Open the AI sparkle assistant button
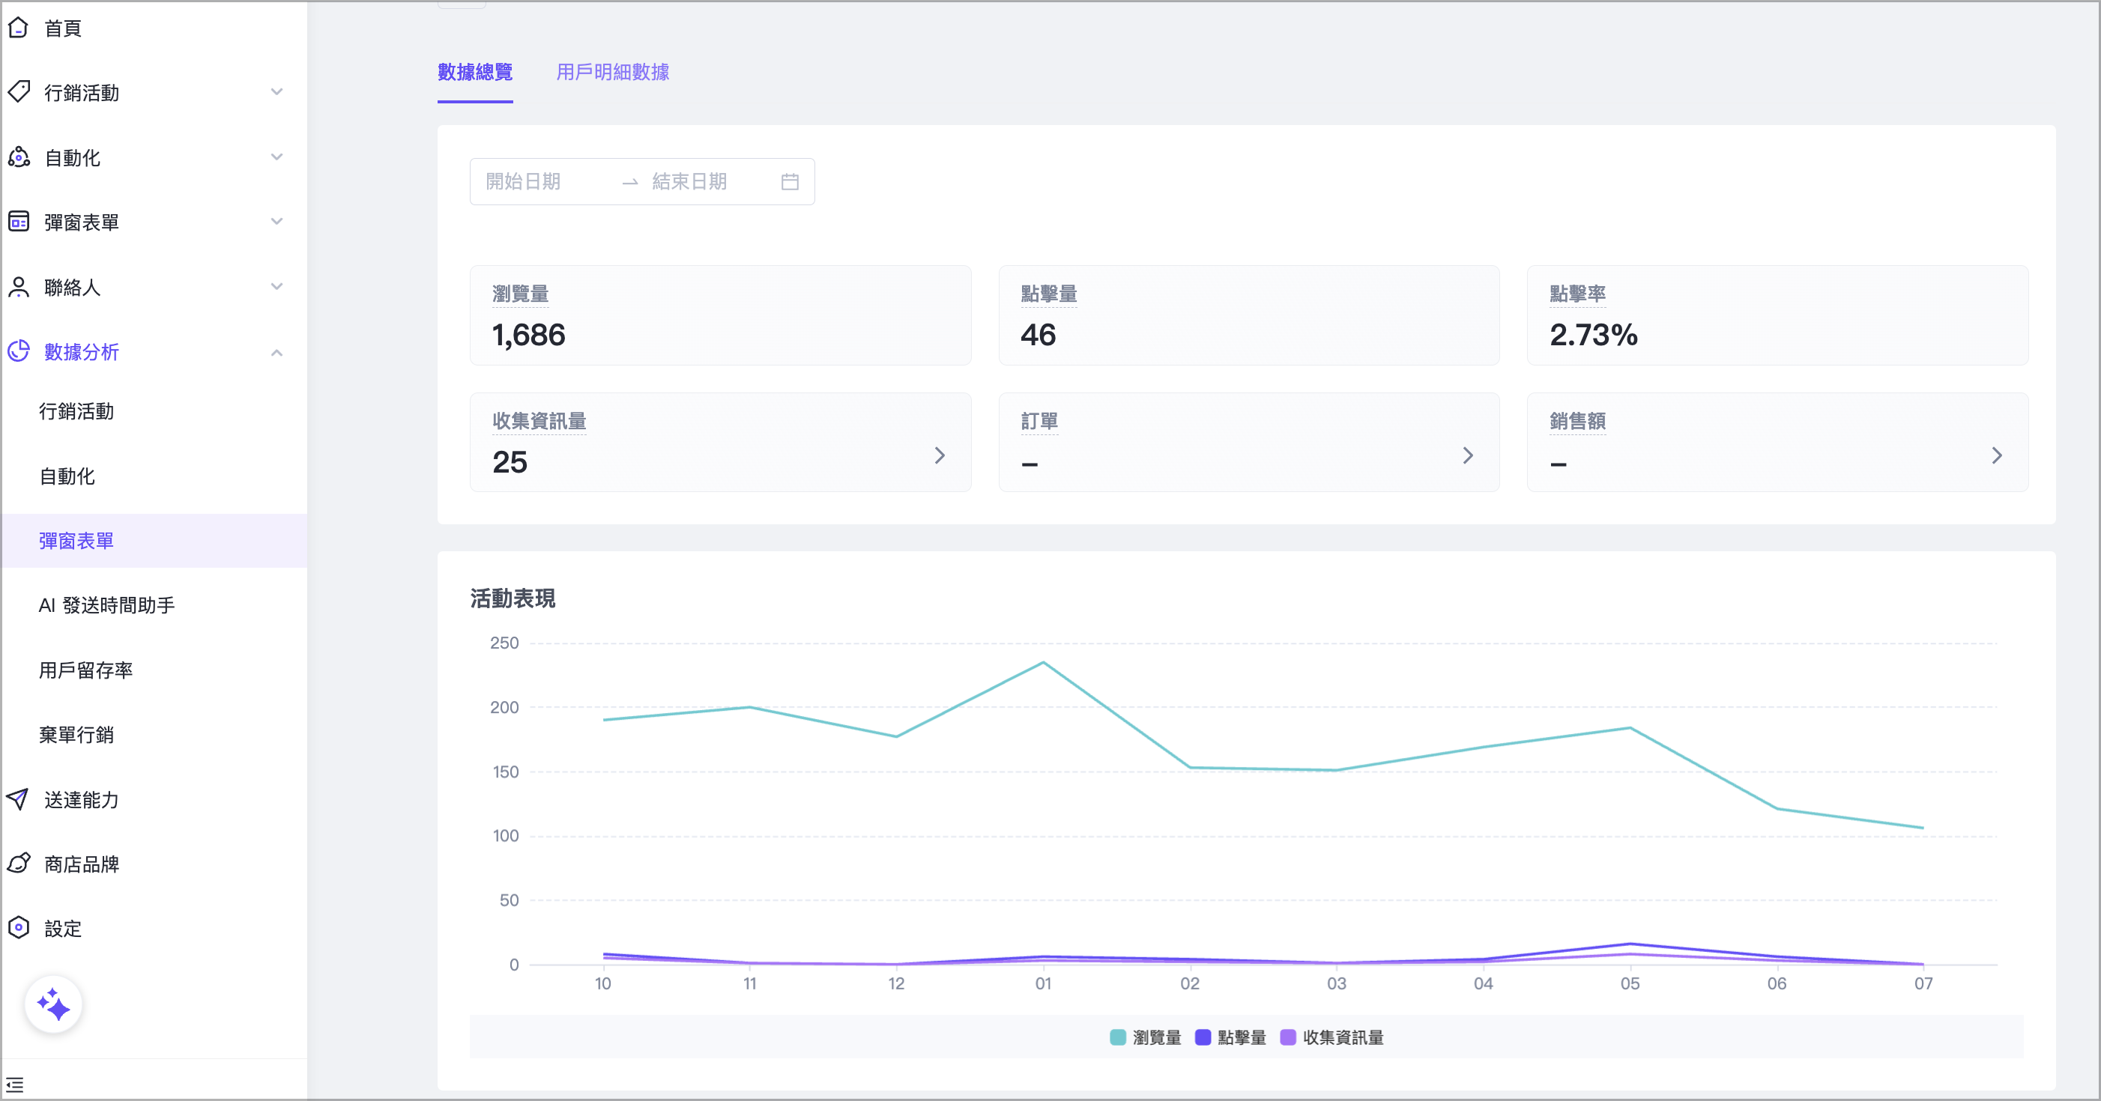Viewport: 2101px width, 1101px height. tap(53, 1004)
